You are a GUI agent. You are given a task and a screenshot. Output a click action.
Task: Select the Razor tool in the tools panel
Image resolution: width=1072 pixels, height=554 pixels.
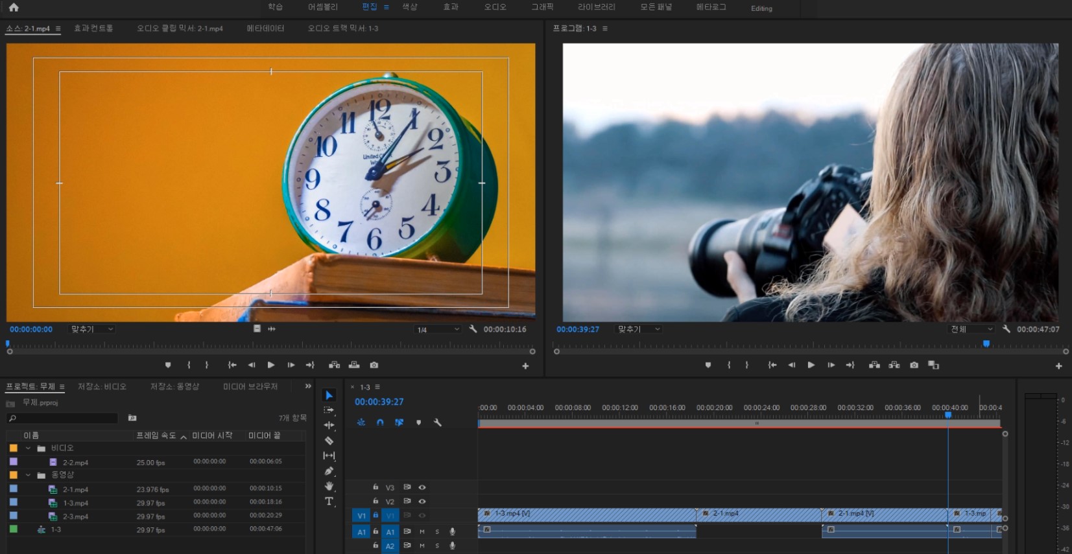tap(329, 441)
